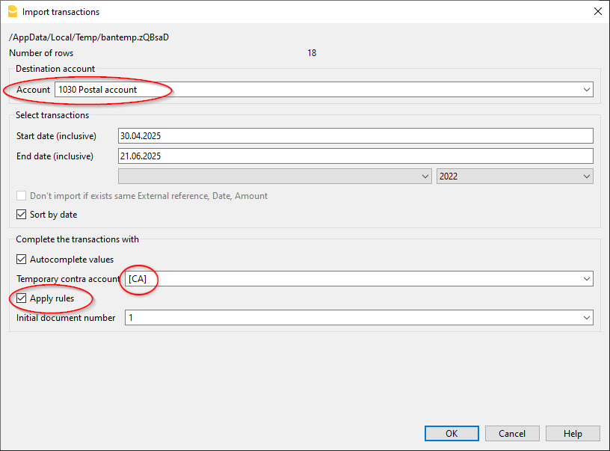Click the Import transactions title bar
The height and width of the screenshot is (451, 610).
pos(299,11)
